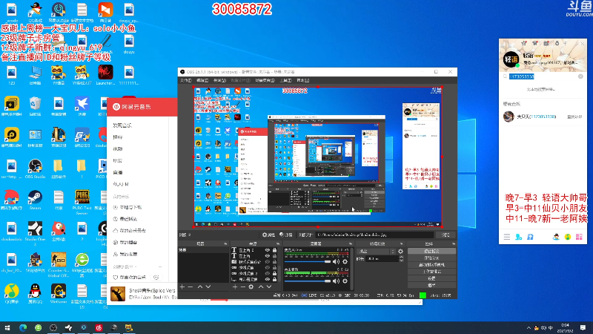Pop out the Sources dock panel
This screenshot has height=334, width=593.
(x=279, y=244)
